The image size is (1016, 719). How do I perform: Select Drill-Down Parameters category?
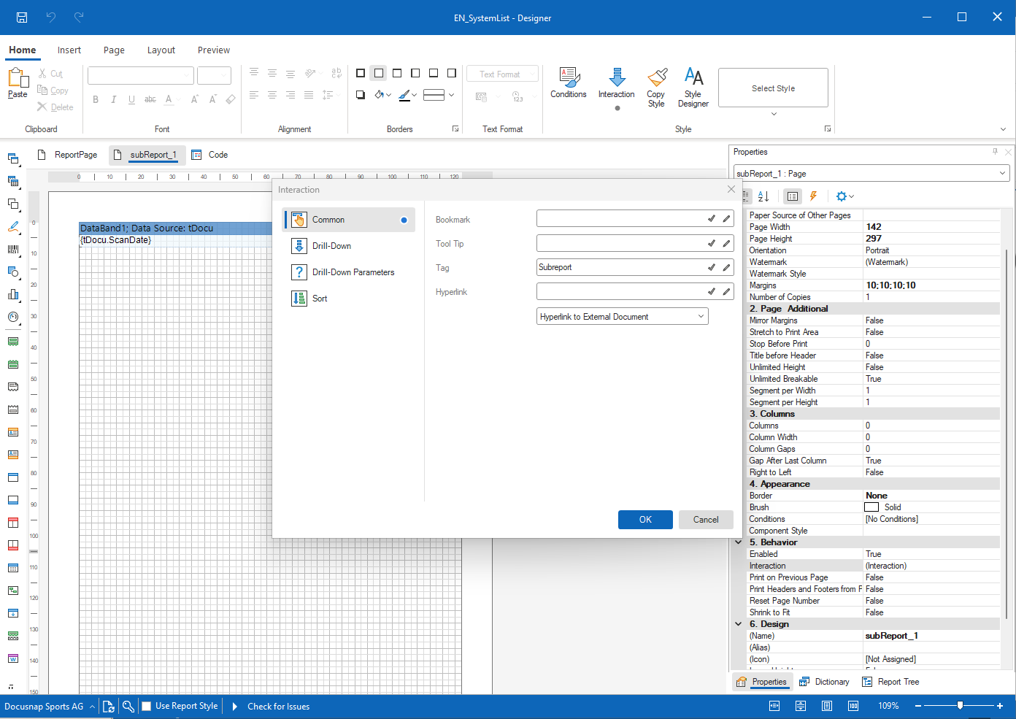(x=349, y=272)
